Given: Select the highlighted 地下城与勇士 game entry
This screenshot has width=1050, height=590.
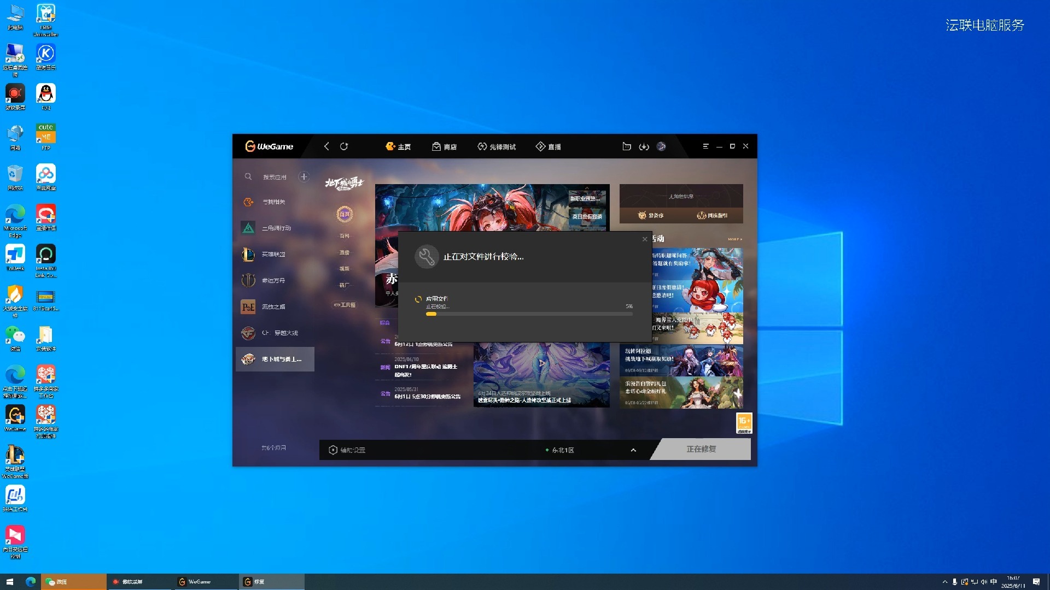Looking at the screenshot, I should (275, 359).
